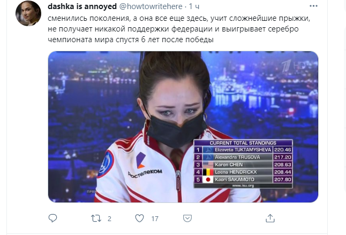The image size is (346, 235).
Task: Click the Channel One HD logo watermark
Action: [x=294, y=66]
